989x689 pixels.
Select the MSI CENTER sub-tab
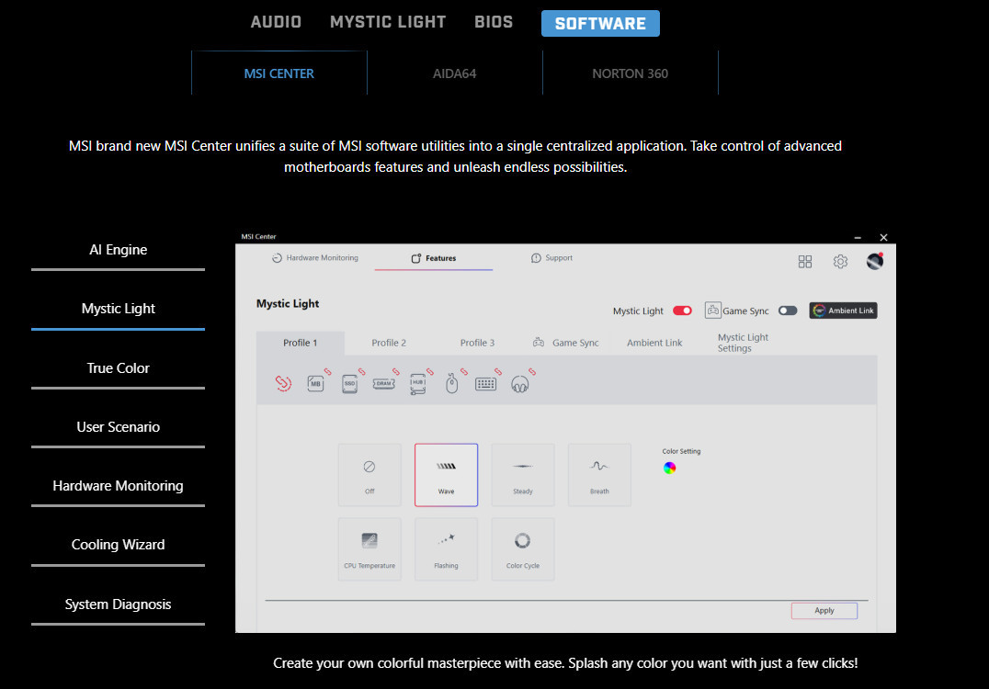coord(279,73)
